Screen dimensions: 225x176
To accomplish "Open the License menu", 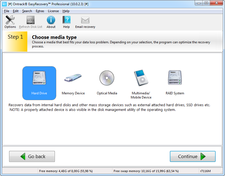I will tap(53, 11).
